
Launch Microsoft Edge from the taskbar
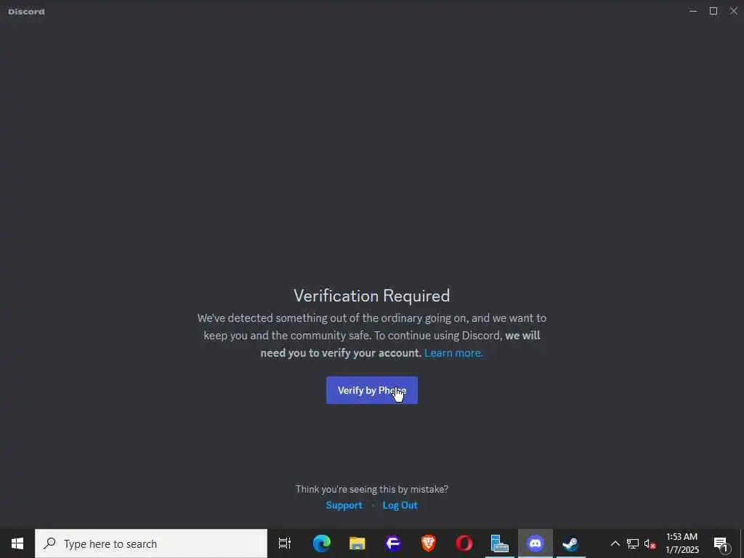tap(321, 543)
